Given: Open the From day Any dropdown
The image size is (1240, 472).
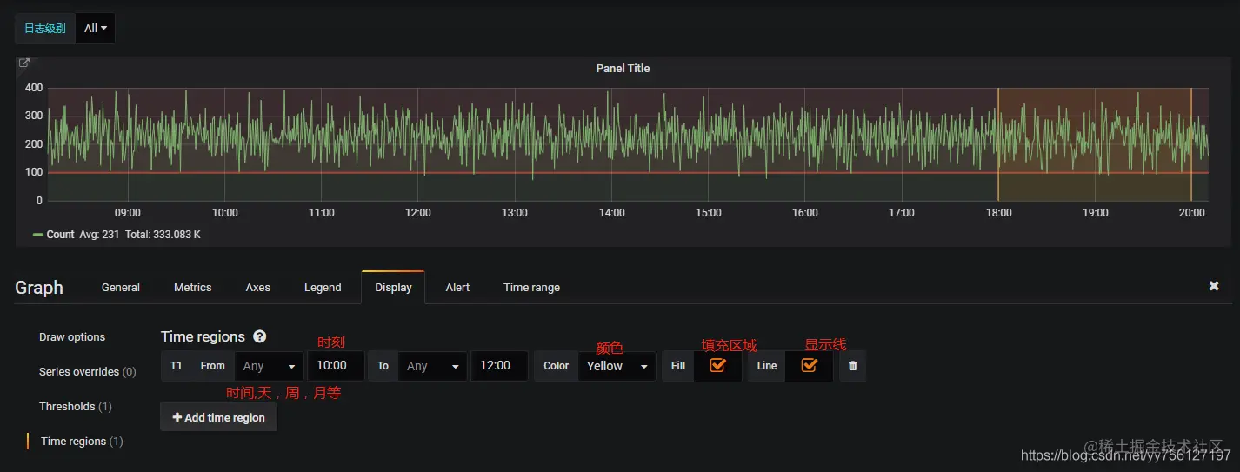Looking at the screenshot, I should 269,366.
